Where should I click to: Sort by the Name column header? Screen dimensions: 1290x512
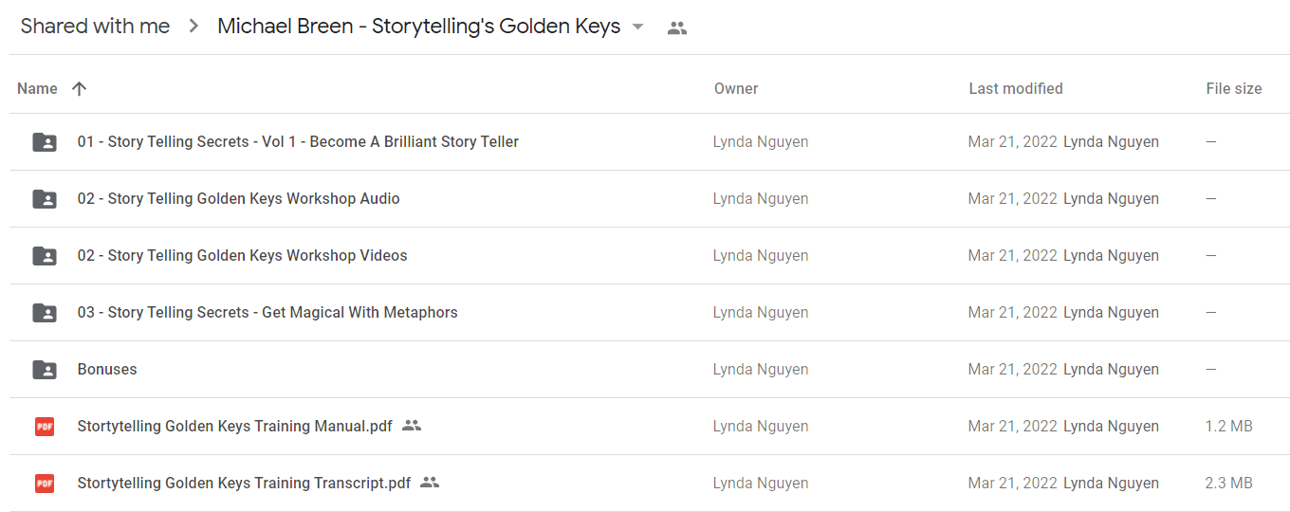pyautogui.click(x=37, y=88)
